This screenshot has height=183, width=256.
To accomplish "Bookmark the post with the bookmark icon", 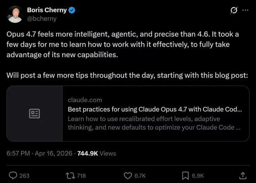I will [x=185, y=176].
